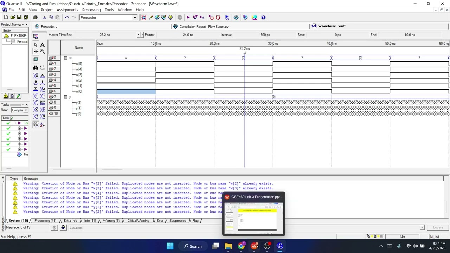Screen dimensions: 450x253
Task: Select the Zoom magnifier tool
Action: pos(42,51)
